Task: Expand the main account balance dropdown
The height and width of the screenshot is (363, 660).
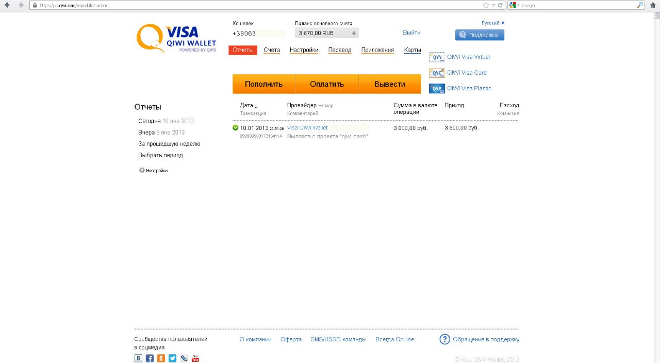Action: coord(327,33)
